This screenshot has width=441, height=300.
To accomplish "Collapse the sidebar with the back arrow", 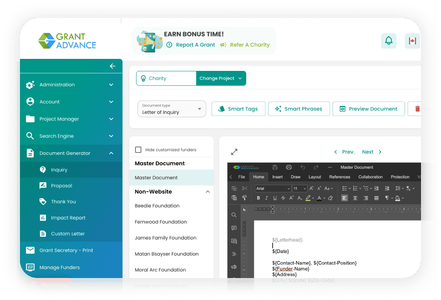I will click(112, 66).
